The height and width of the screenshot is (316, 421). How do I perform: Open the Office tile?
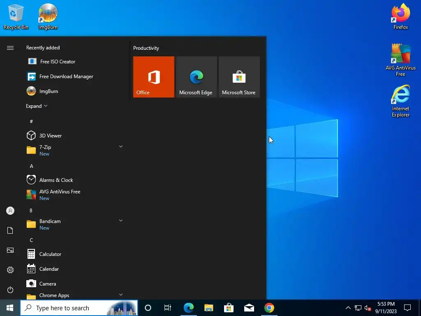[154, 77]
